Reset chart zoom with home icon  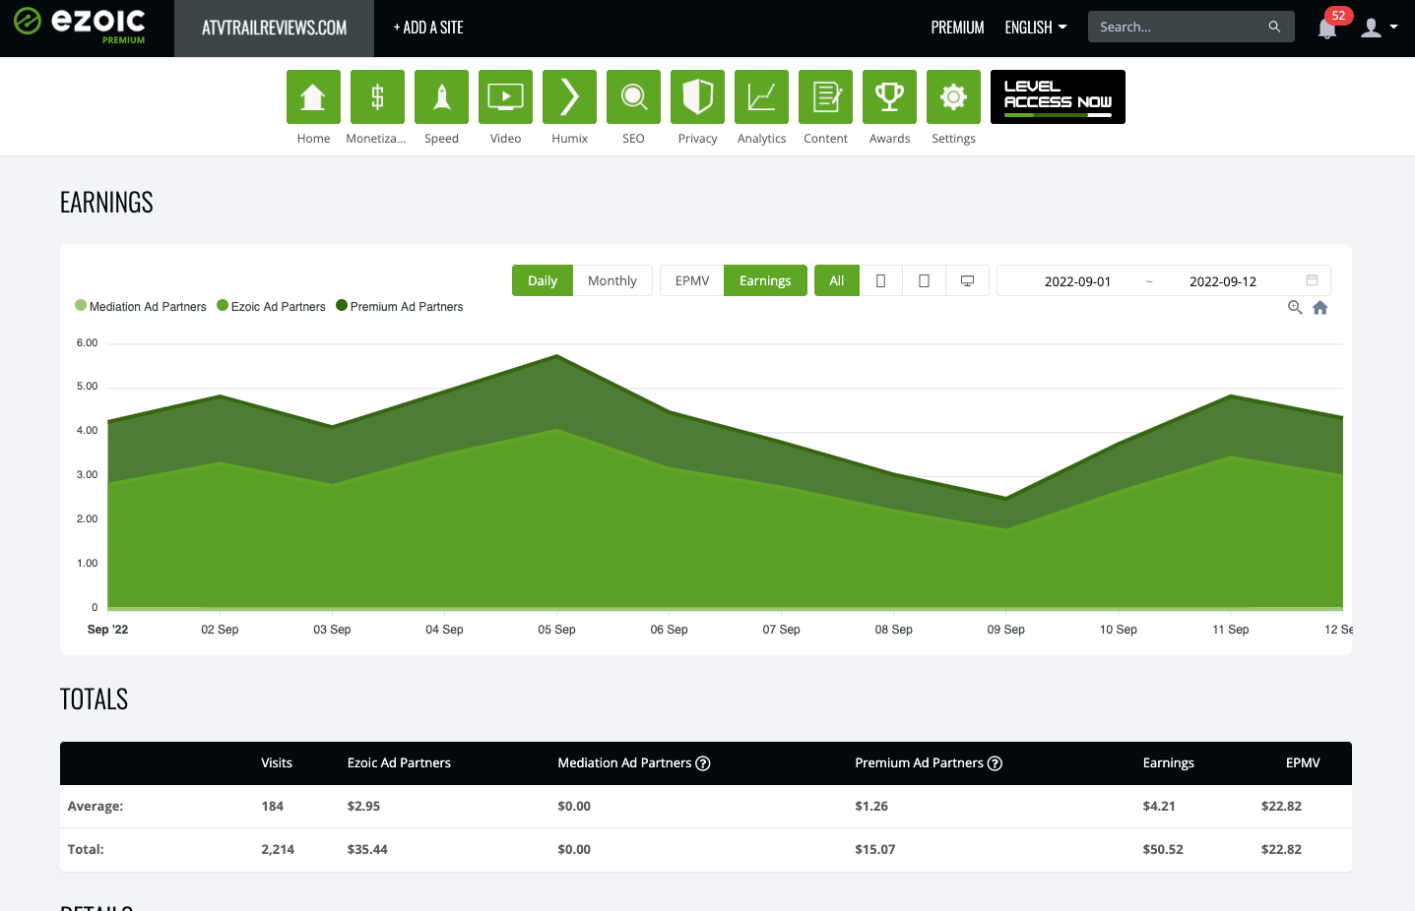pyautogui.click(x=1320, y=308)
